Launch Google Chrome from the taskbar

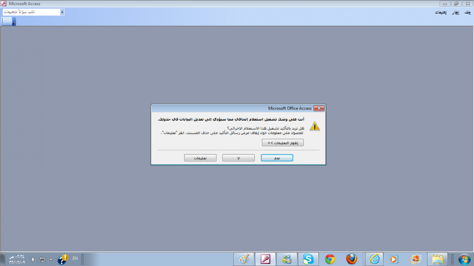click(x=330, y=259)
